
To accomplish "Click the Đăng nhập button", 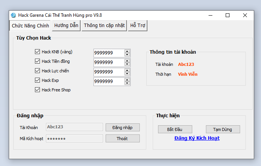I will 122,128.
